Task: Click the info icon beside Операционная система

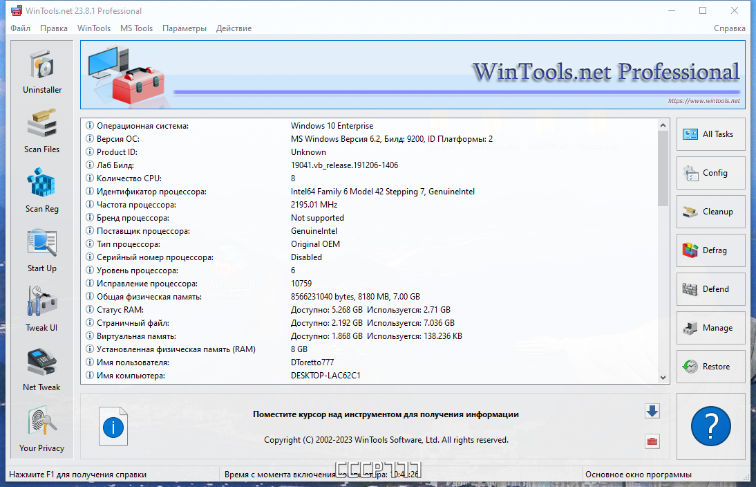Action: coord(90,125)
